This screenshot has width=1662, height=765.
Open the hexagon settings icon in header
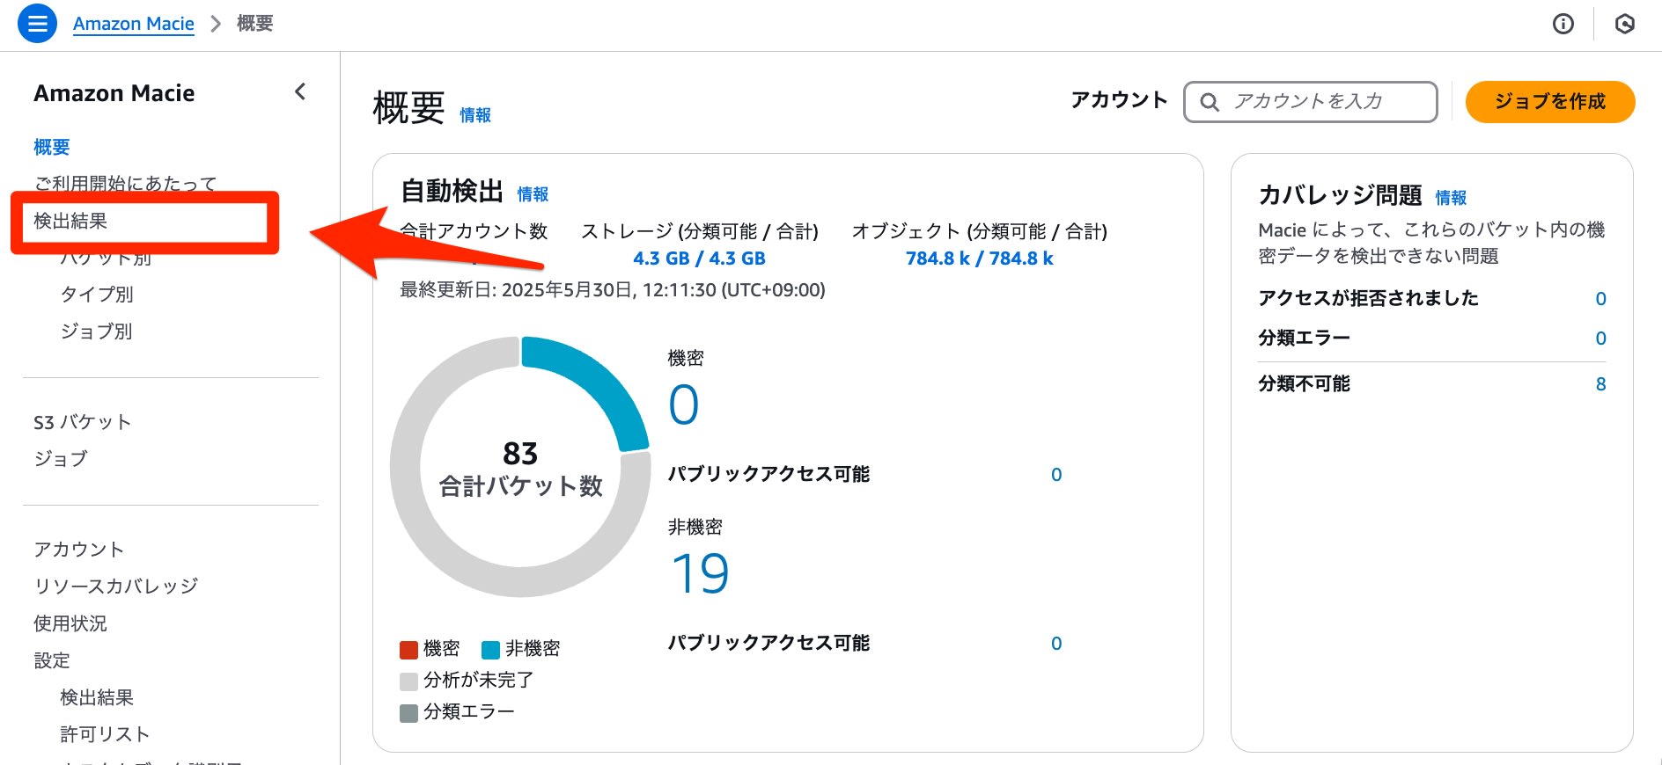[x=1625, y=24]
